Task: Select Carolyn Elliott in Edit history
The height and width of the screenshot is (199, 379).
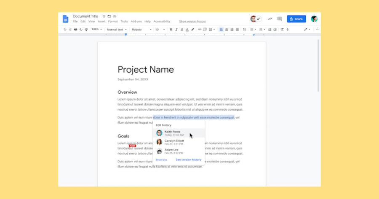Action: pos(179,142)
